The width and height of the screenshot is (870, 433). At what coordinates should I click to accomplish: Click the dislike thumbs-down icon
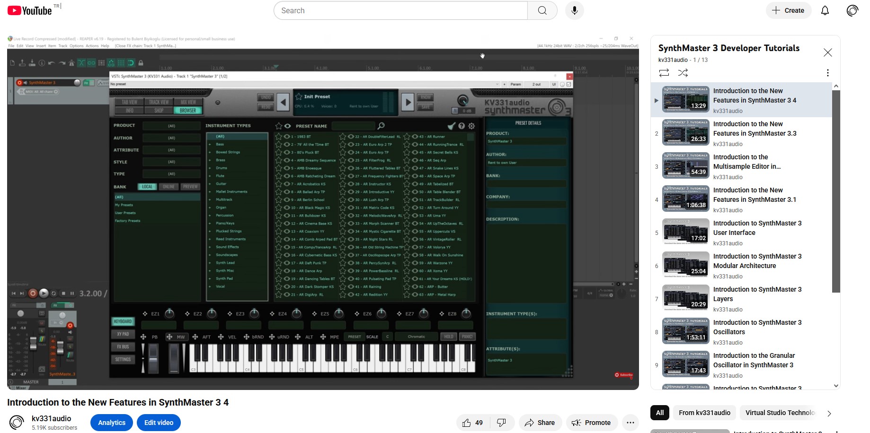click(501, 423)
